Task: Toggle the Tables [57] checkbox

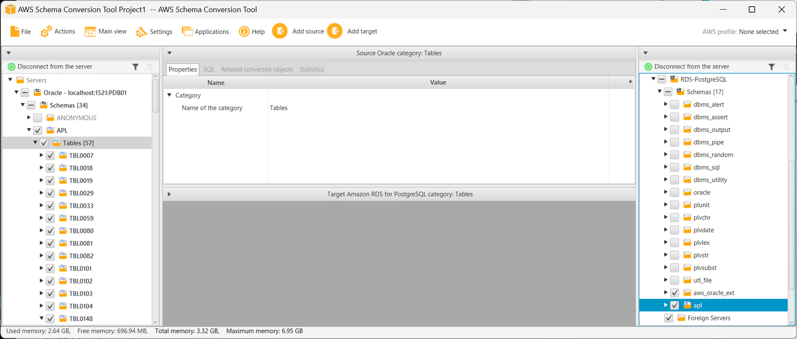Action: 44,143
